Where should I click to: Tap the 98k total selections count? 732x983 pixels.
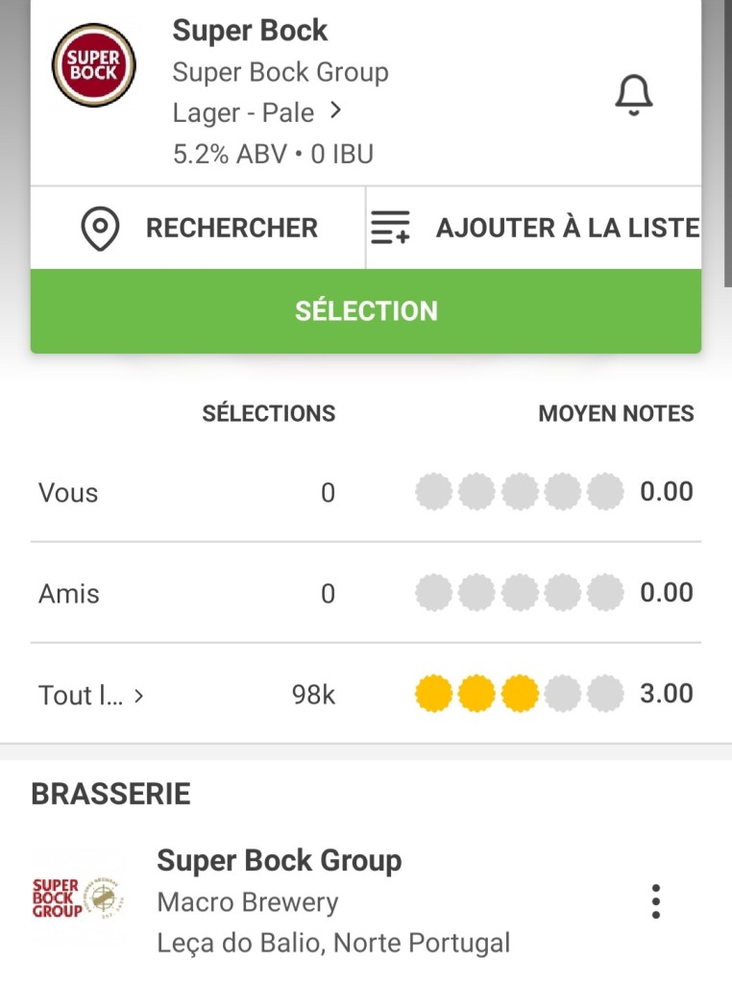[x=313, y=695]
